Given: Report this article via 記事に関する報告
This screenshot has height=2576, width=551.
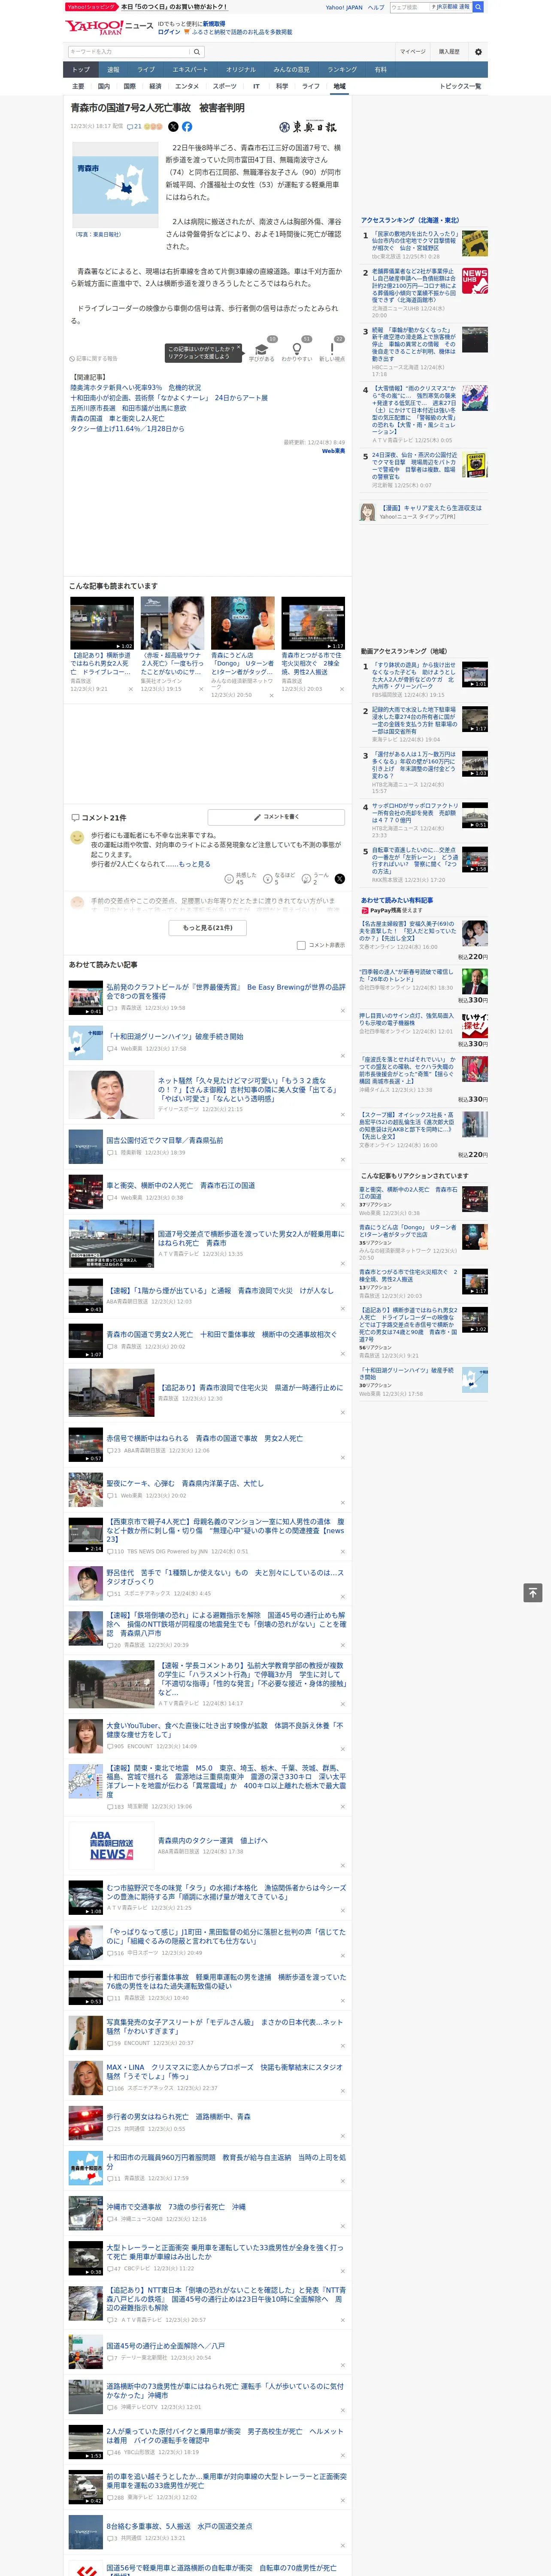Looking at the screenshot, I should pyautogui.click(x=93, y=358).
